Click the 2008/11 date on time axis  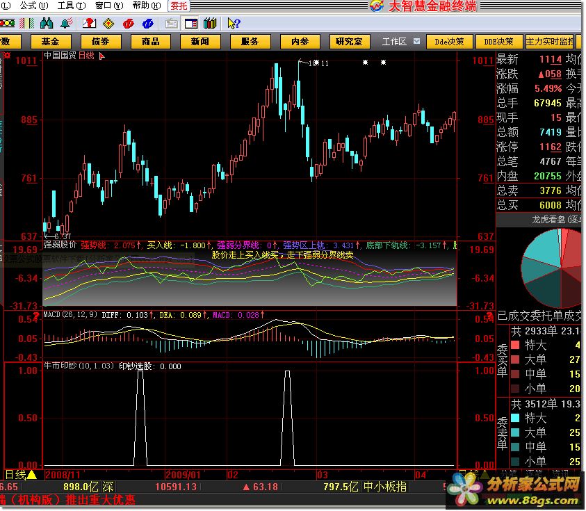(63, 475)
